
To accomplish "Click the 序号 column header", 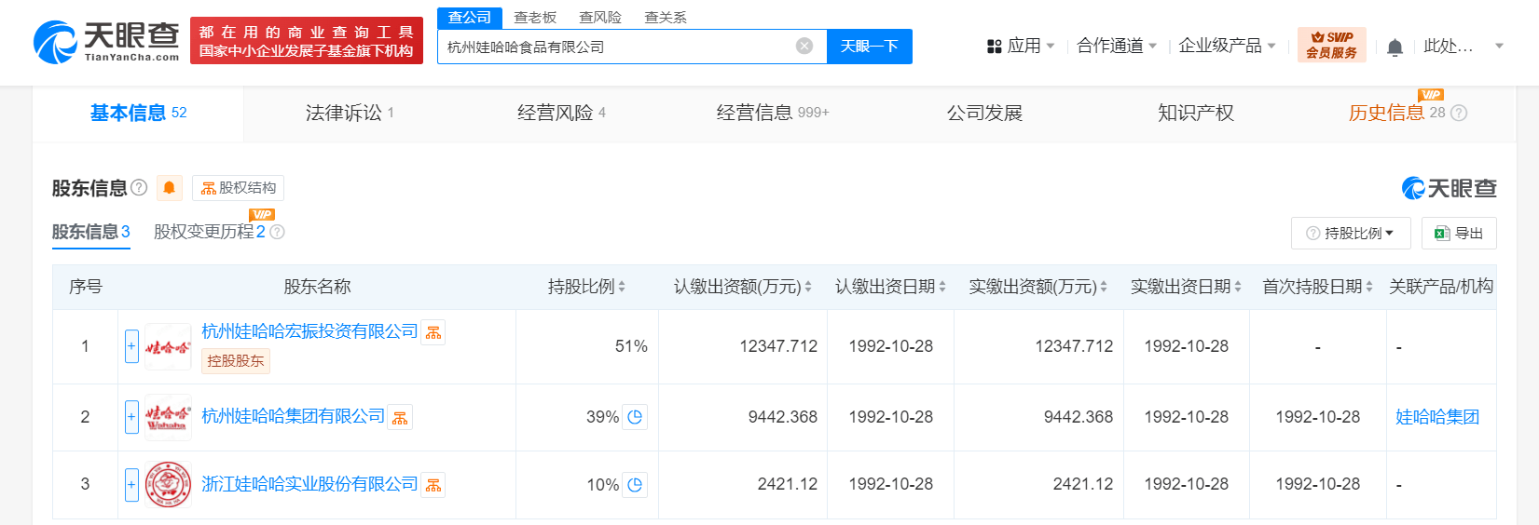I will [x=86, y=287].
